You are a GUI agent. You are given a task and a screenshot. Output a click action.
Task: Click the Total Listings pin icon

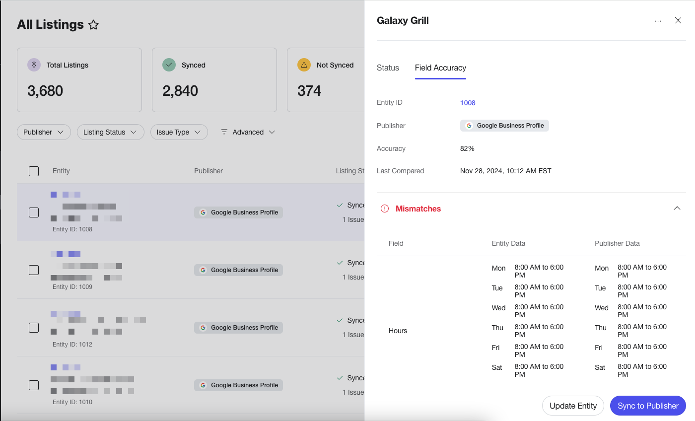34,65
